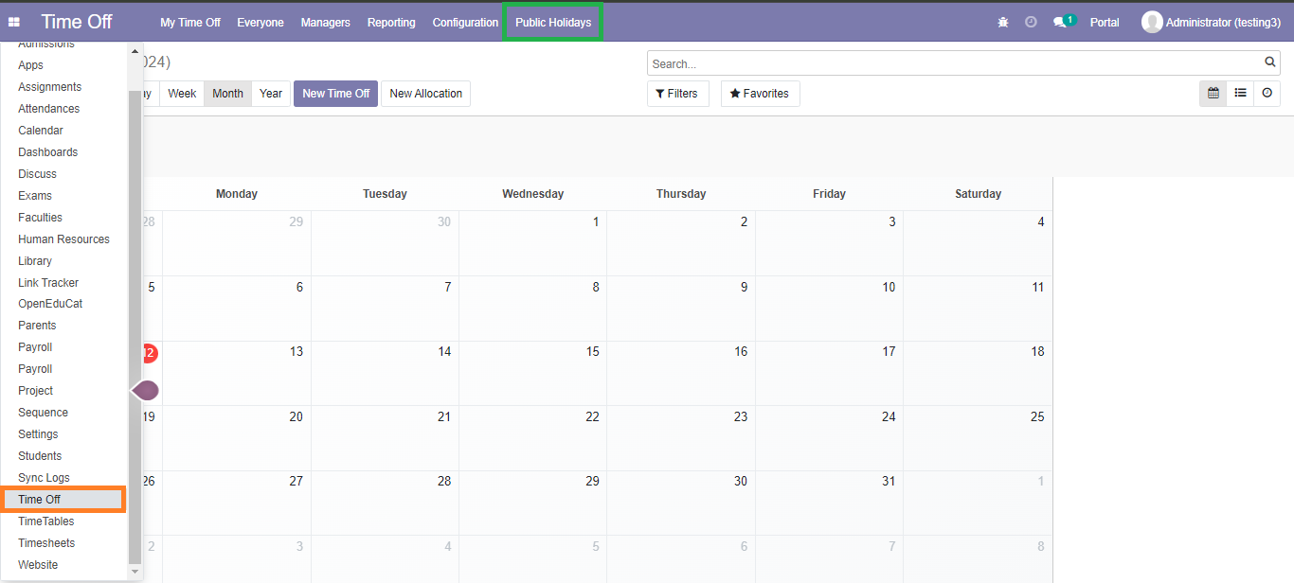Open Library from the apps list
Screen dimensions: 1294x583
[63, 261]
